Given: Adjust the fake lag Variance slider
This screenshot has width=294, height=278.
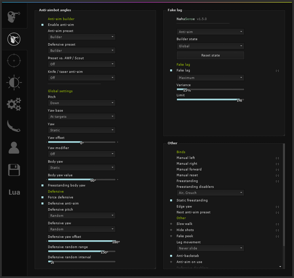Looking at the screenshot, I should [210, 89].
